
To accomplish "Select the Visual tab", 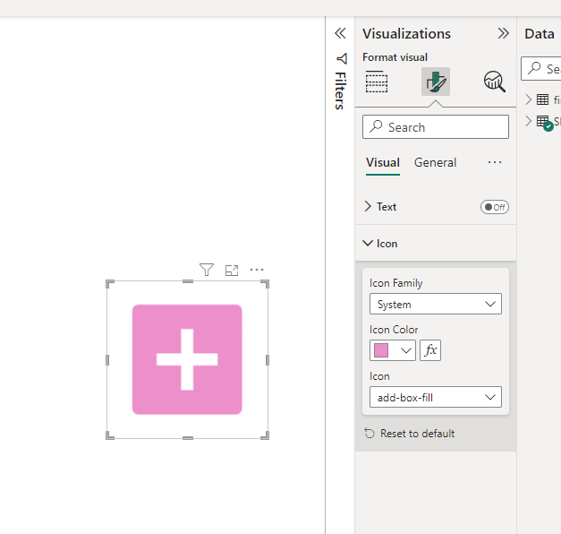I will point(383,162).
